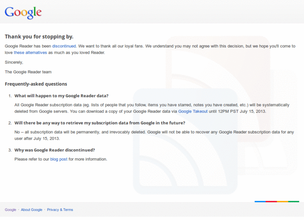Screen dimensions: 304x220
Task: Open 'About Google' in the footer
Action: click(x=32, y=210)
